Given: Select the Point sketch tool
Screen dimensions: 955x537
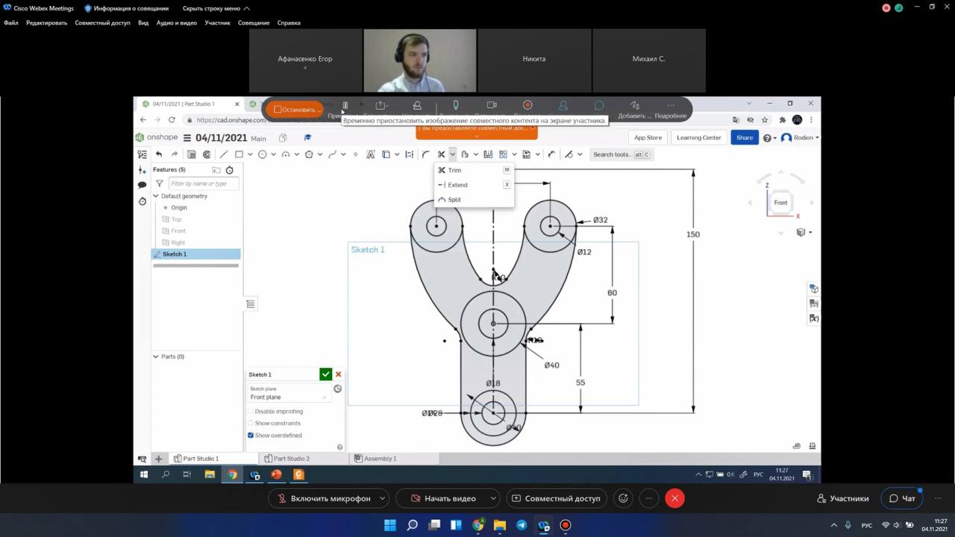Looking at the screenshot, I should coord(355,154).
